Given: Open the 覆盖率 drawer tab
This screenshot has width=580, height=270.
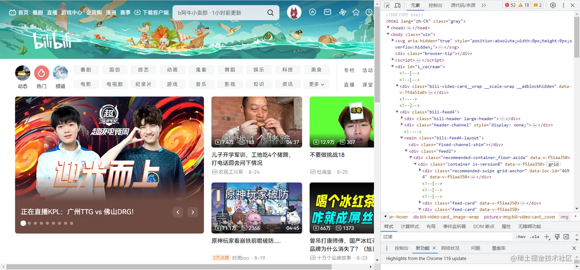Looking at the screenshot, I should coord(499,248).
